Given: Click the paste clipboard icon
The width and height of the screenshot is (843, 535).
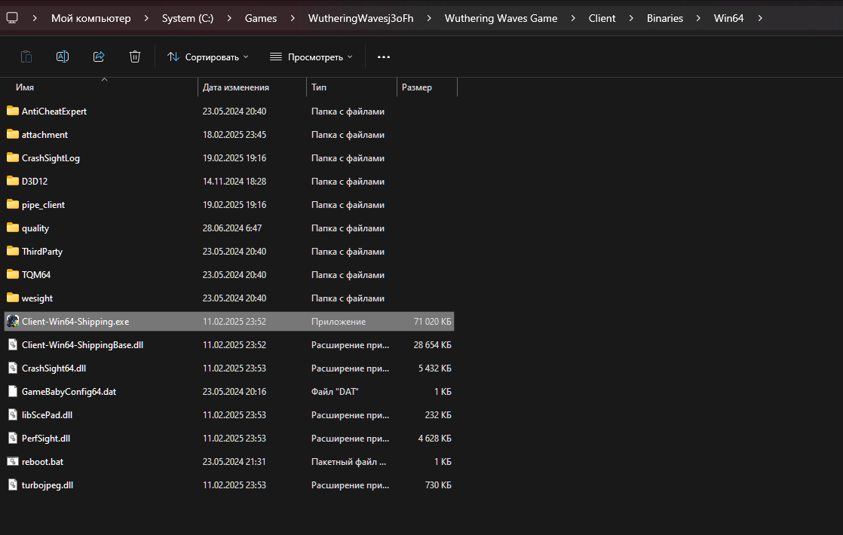Looking at the screenshot, I should [x=26, y=57].
